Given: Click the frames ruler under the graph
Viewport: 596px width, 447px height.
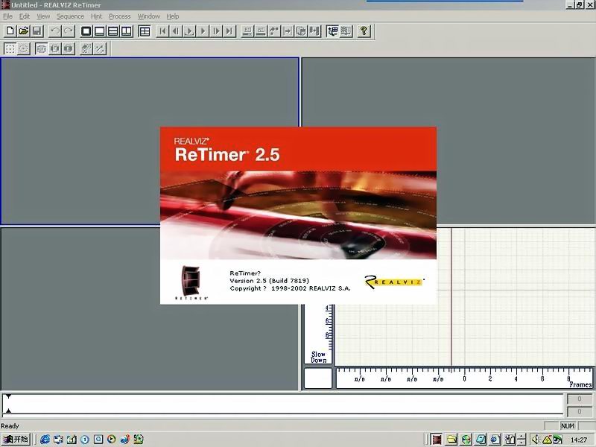Looking at the screenshot, I should point(464,378).
